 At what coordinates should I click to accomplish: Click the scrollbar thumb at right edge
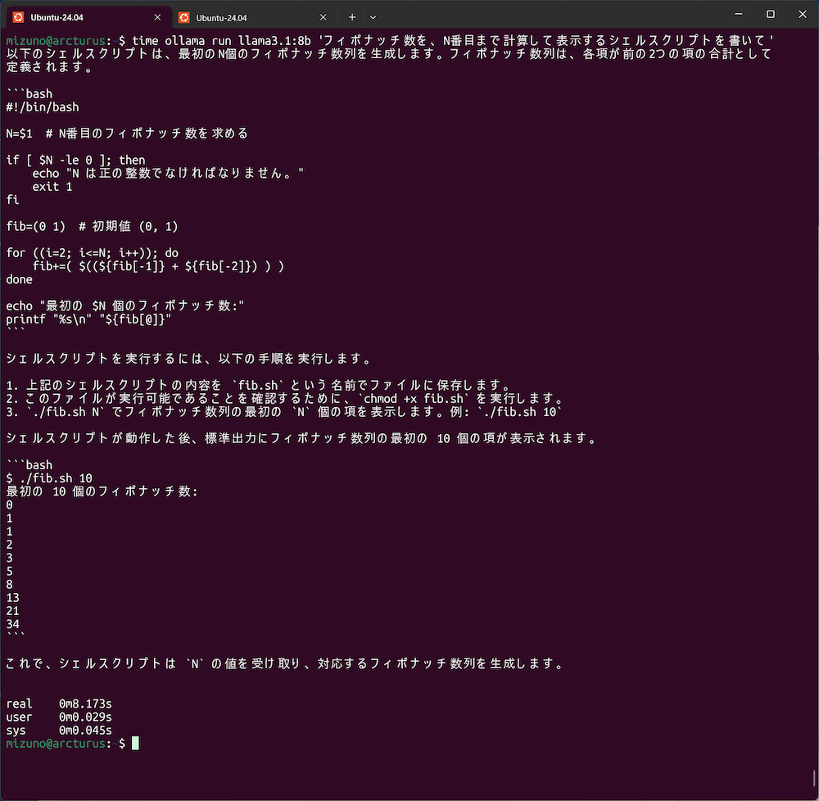814,778
